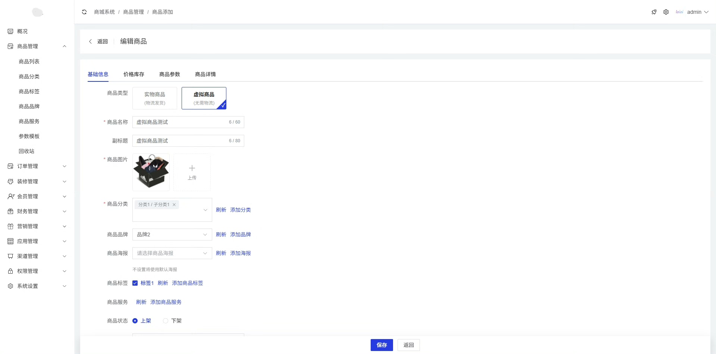Collapse the 商品管理 sidebar section
The image size is (716, 354).
tap(65, 46)
